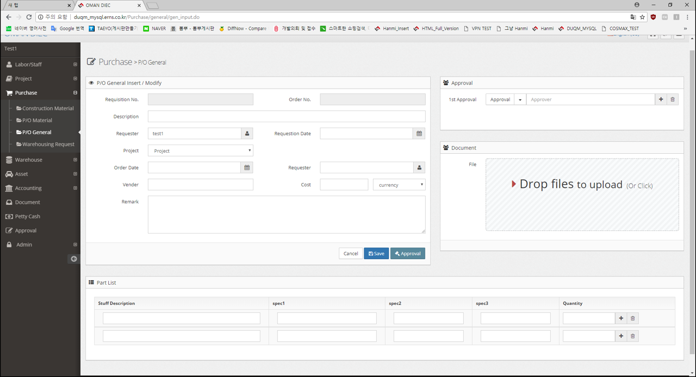Click the browser back arrow
This screenshot has height=377, width=696.
tap(8, 17)
